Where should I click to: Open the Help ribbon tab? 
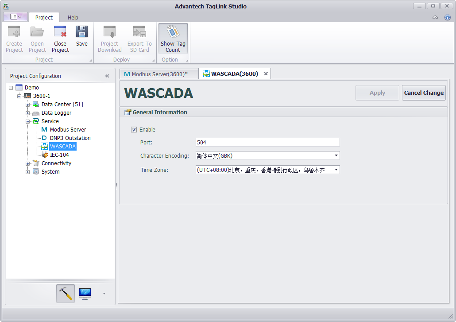tap(73, 18)
